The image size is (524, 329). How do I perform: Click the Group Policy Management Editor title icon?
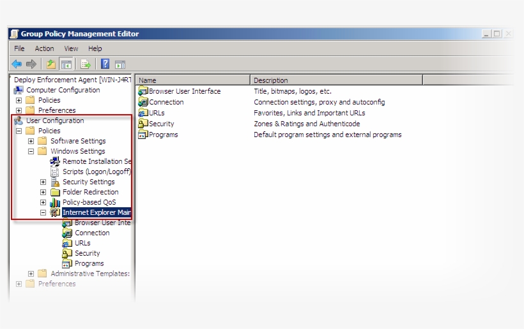14,34
